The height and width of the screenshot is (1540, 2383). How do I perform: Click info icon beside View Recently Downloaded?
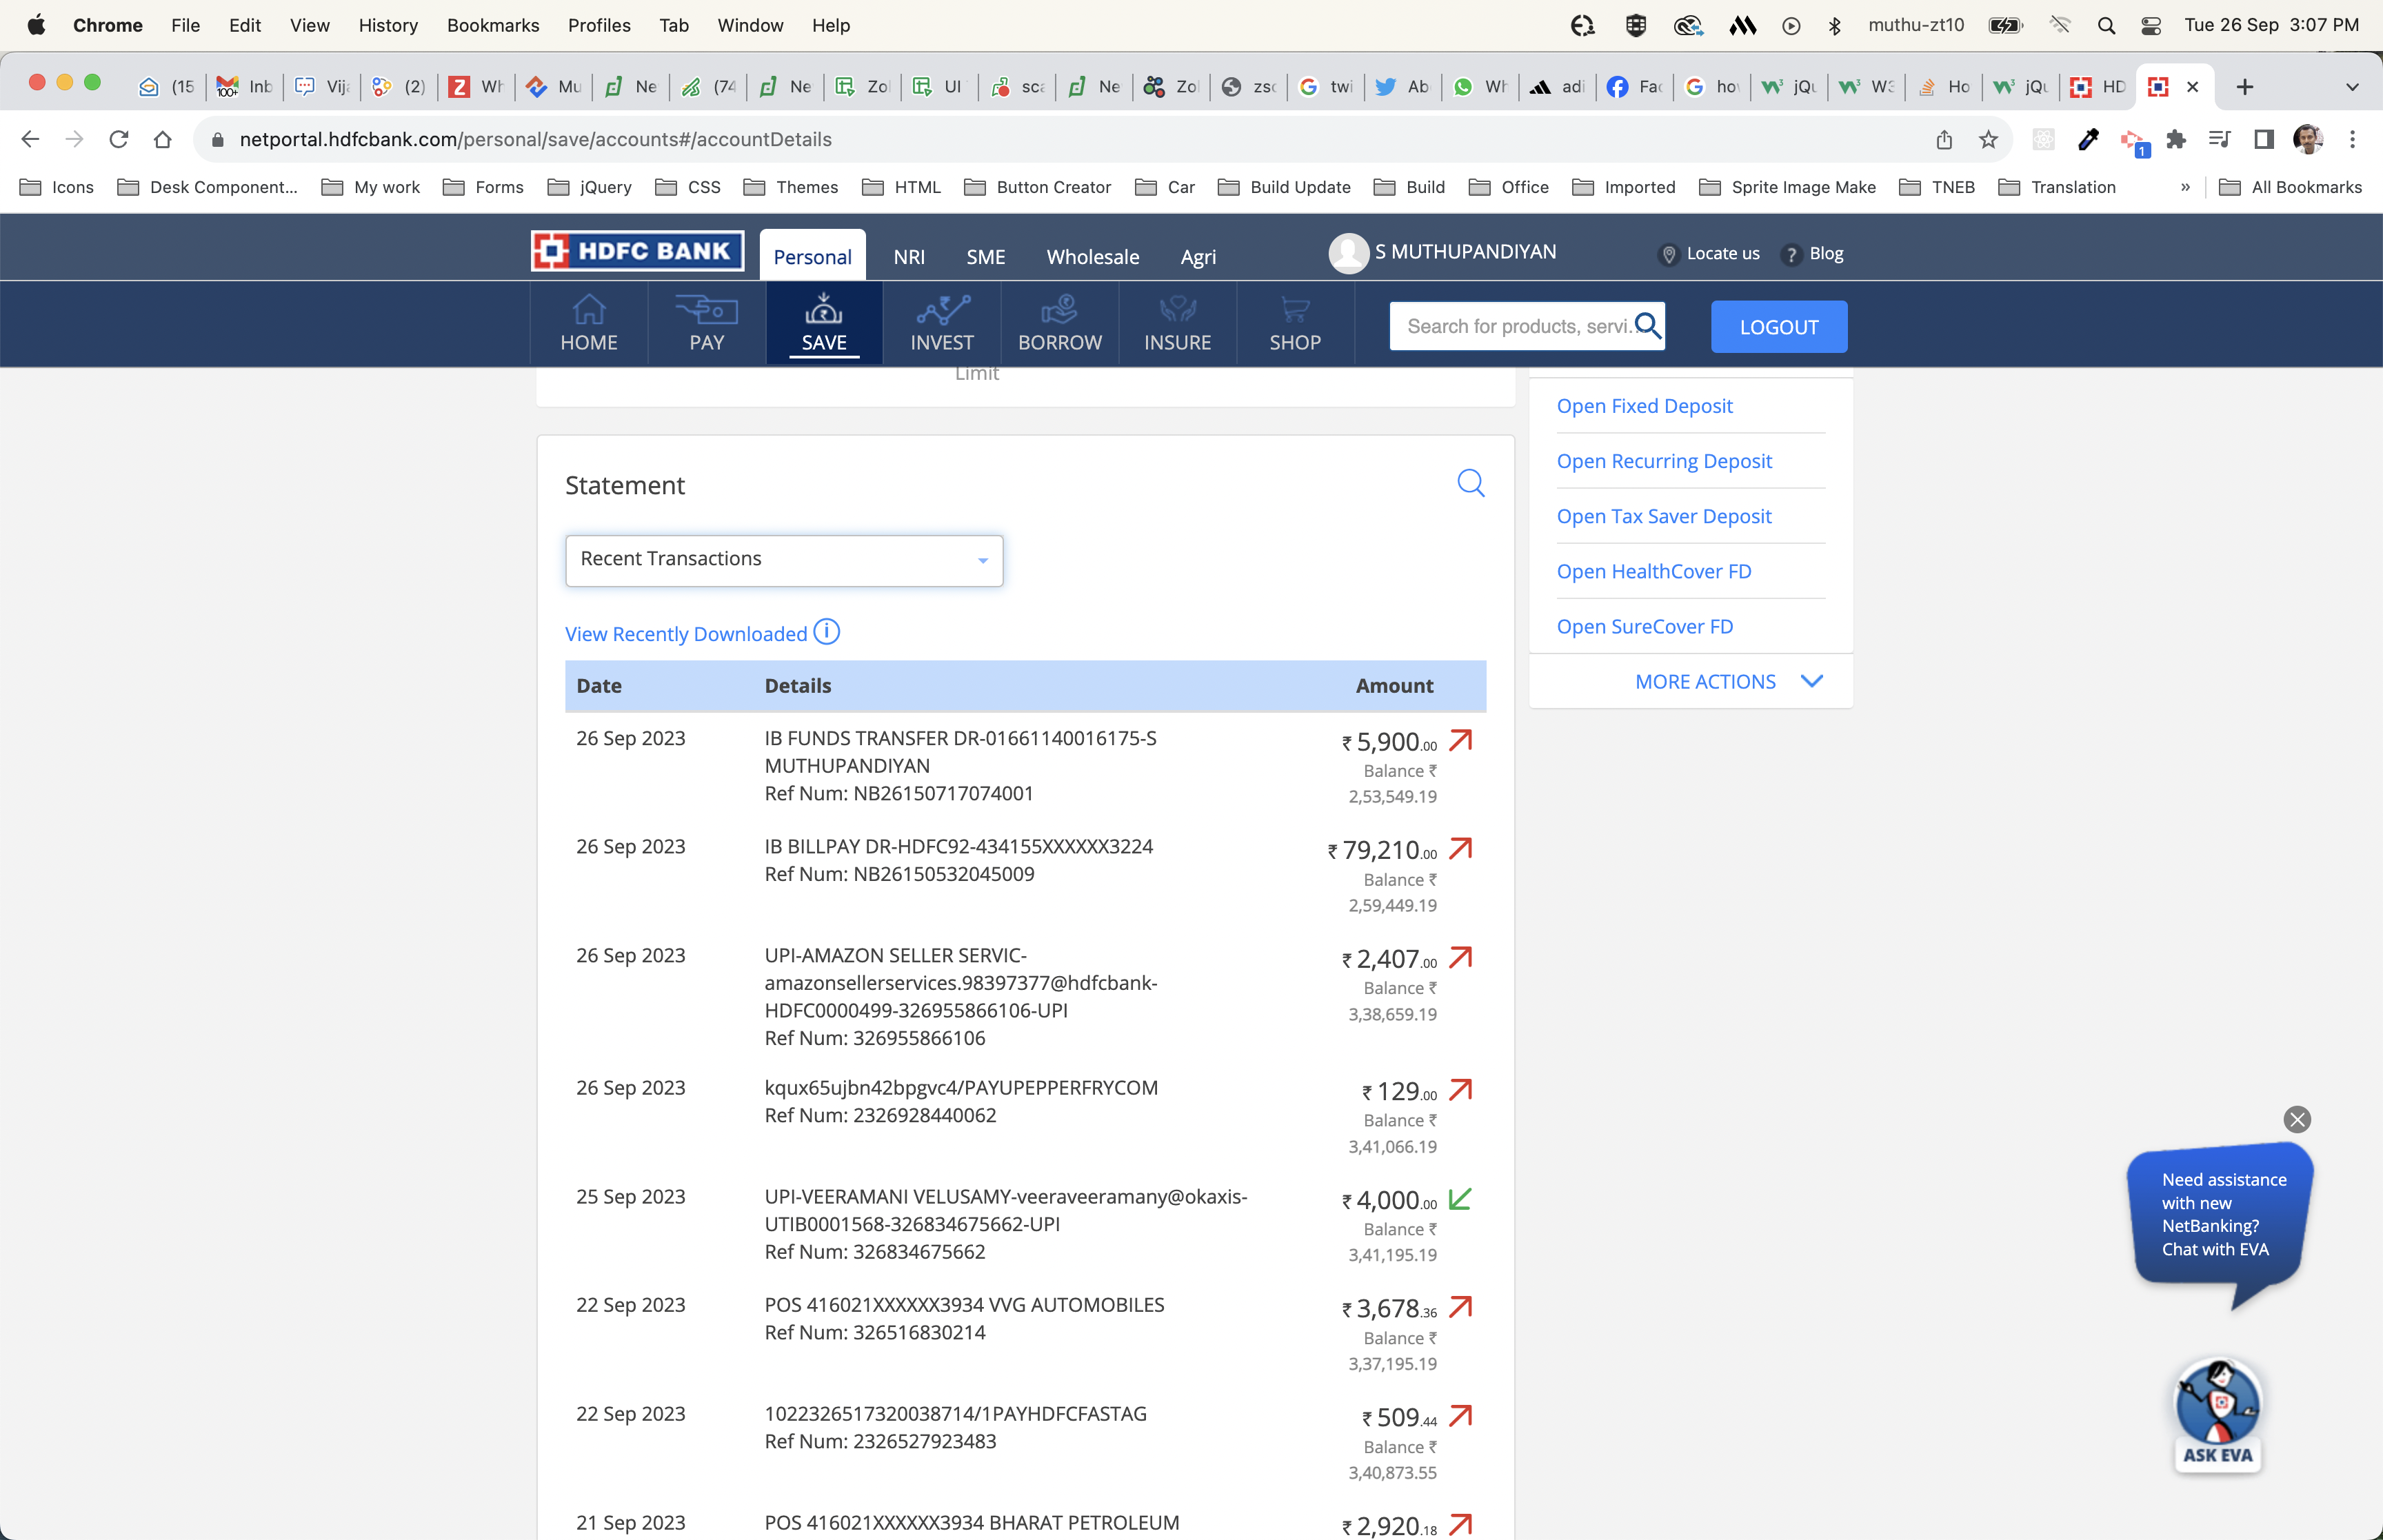point(826,632)
